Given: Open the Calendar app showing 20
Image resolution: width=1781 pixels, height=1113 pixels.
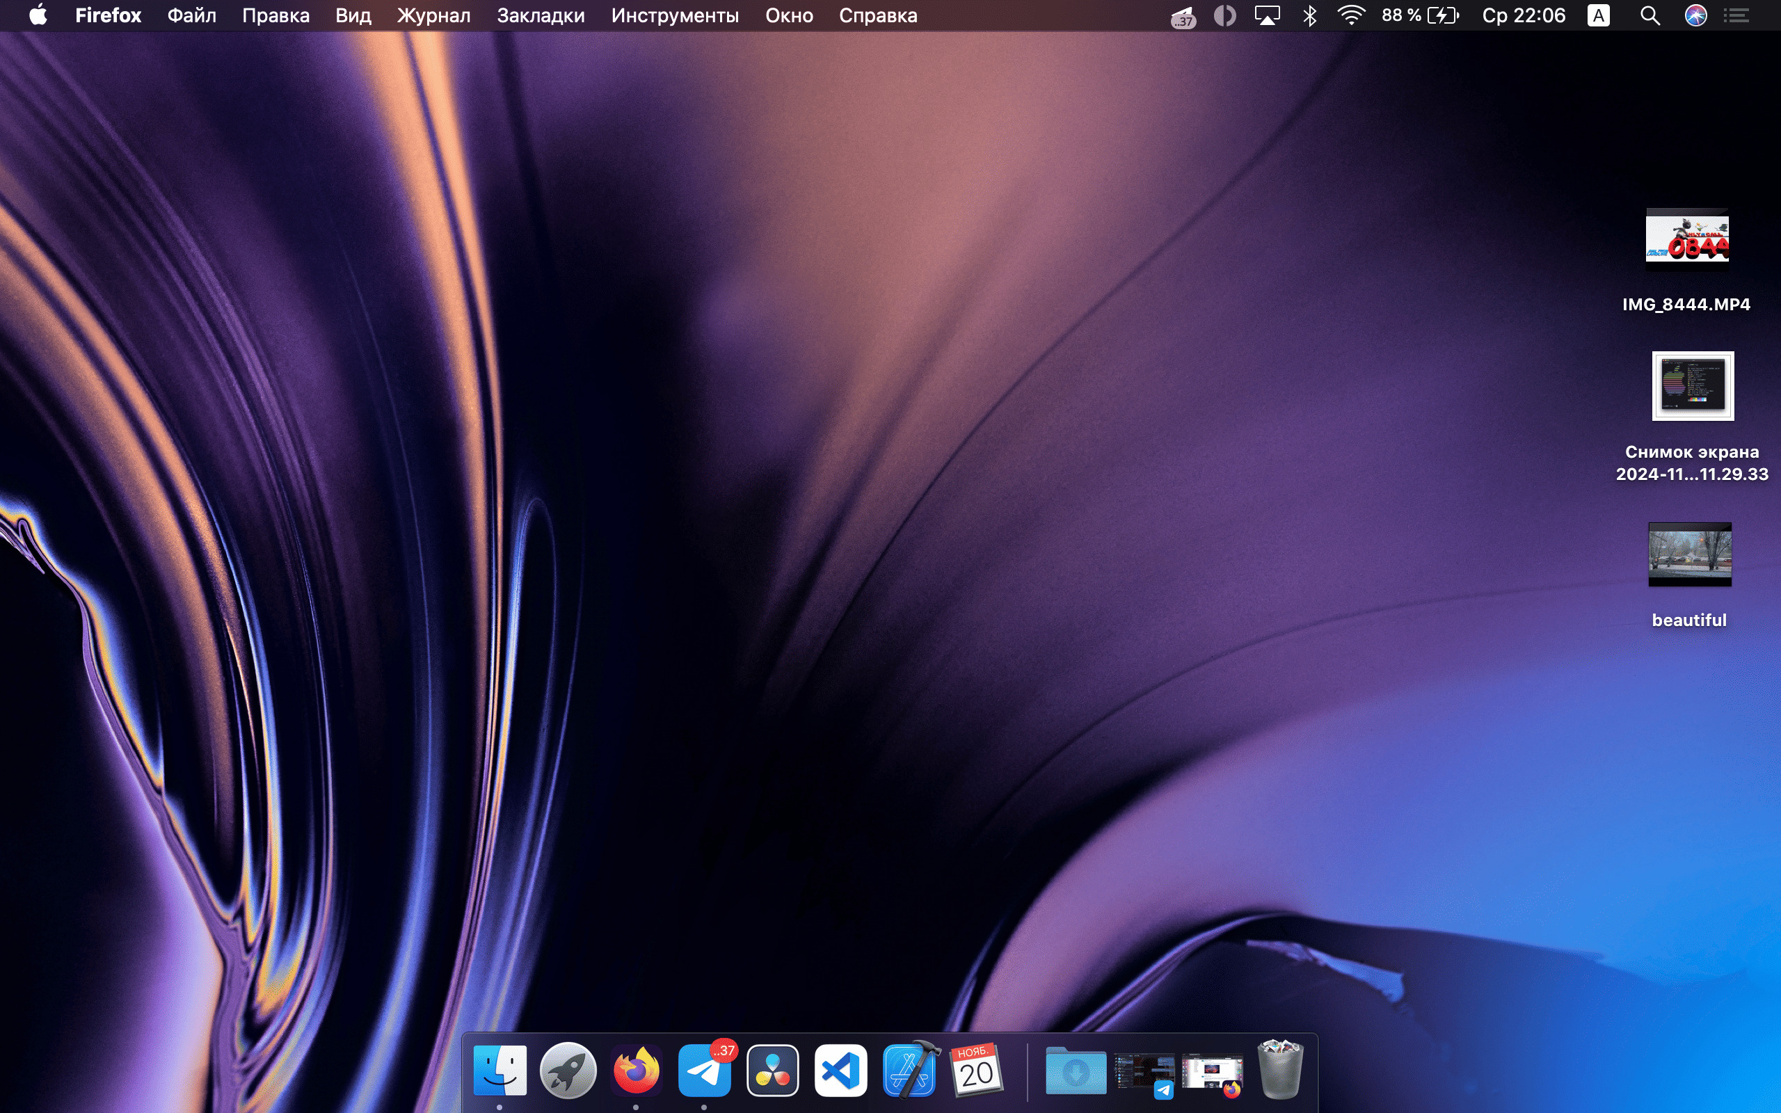Looking at the screenshot, I should 977,1071.
